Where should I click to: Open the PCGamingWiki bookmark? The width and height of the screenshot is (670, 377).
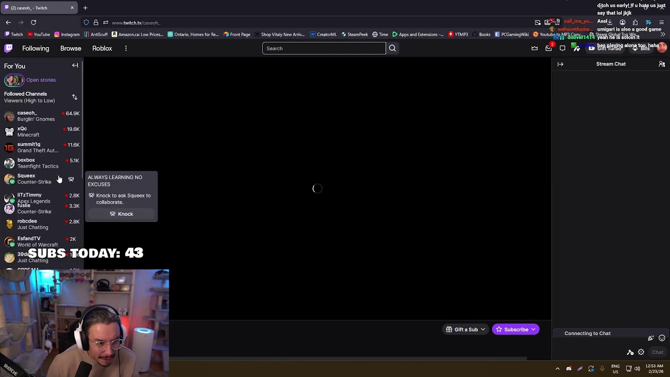511,35
